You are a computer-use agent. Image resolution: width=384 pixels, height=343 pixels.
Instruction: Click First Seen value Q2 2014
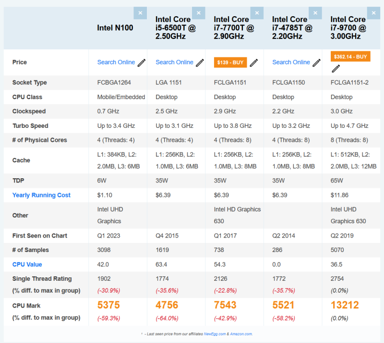tap(284, 236)
